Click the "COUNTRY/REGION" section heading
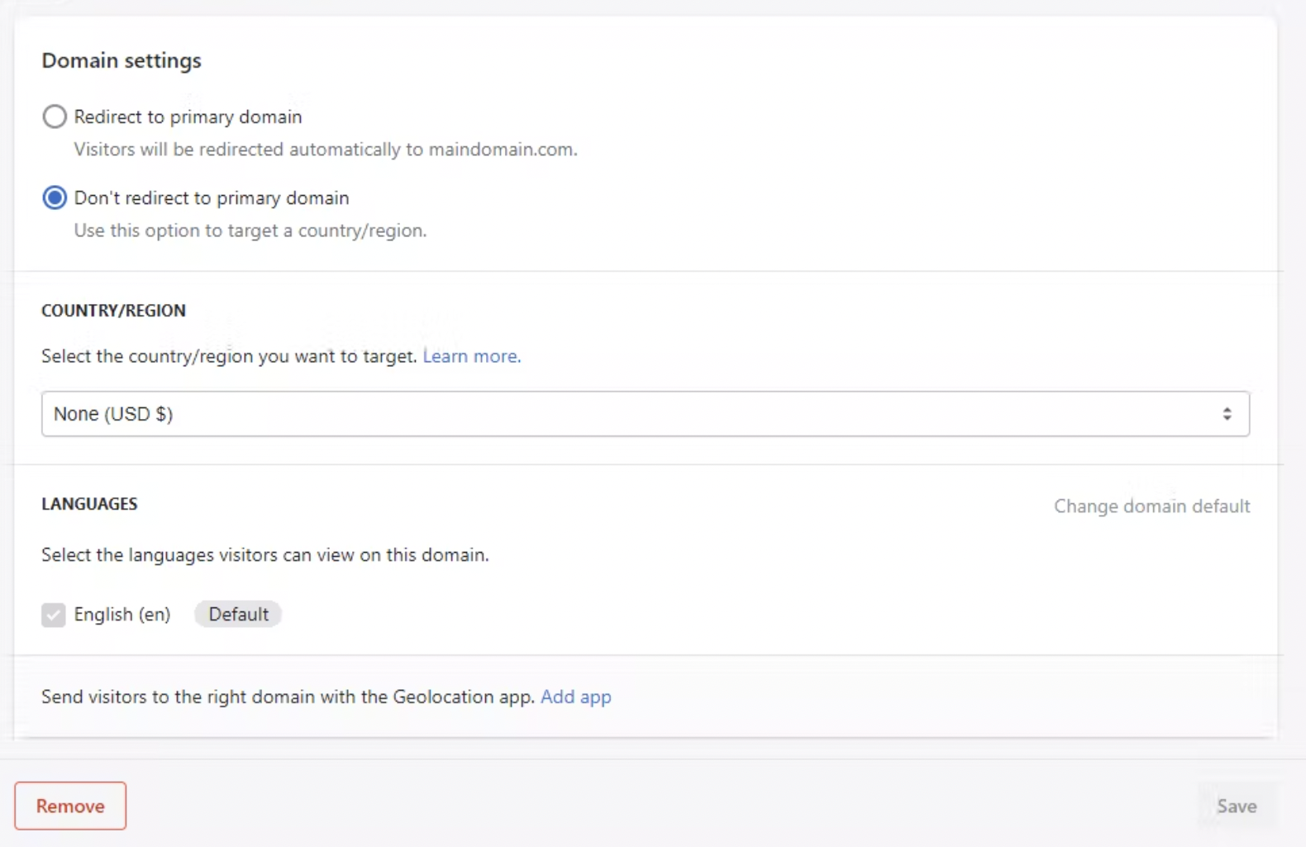Viewport: 1306px width, 847px height. 114,311
